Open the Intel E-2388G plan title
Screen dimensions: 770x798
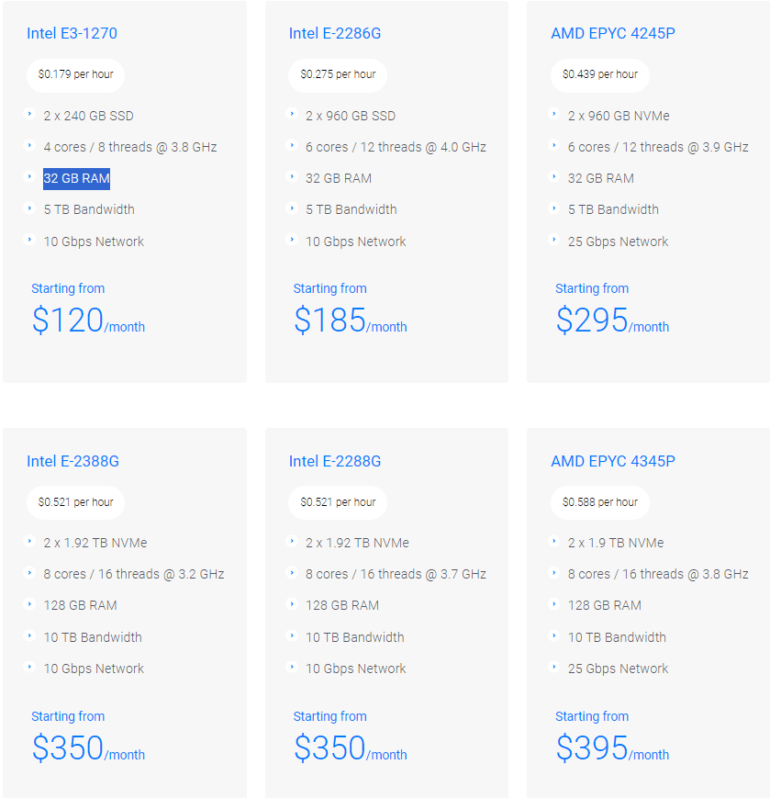coord(73,461)
